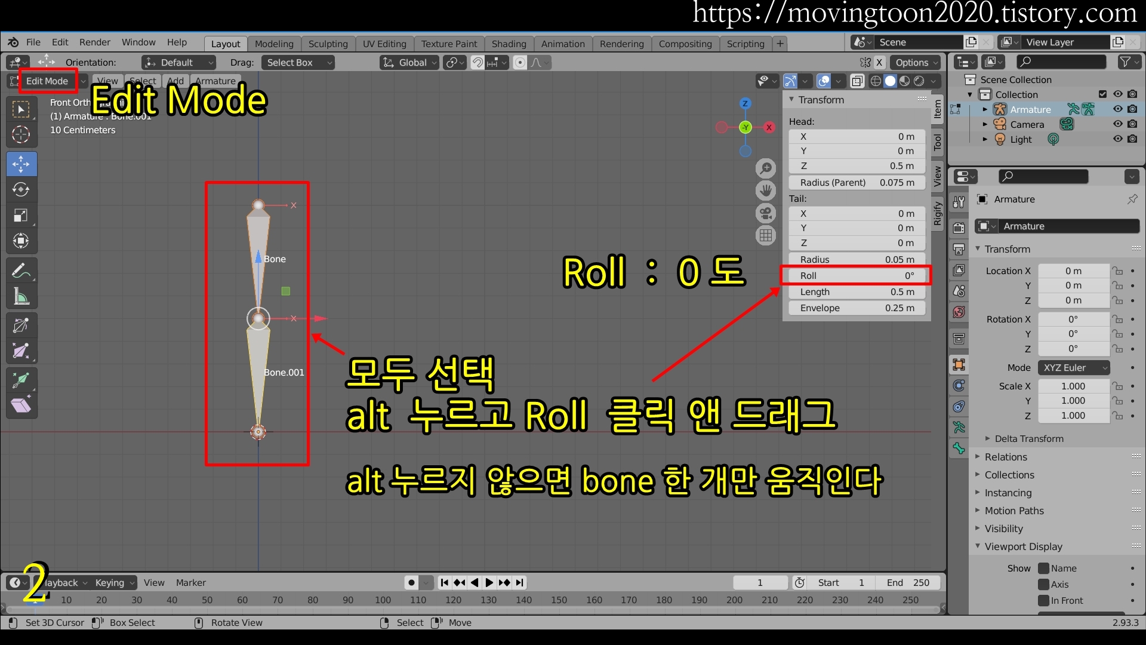Select the Extrude bone tool
This screenshot has width=1146, height=645.
(x=21, y=380)
